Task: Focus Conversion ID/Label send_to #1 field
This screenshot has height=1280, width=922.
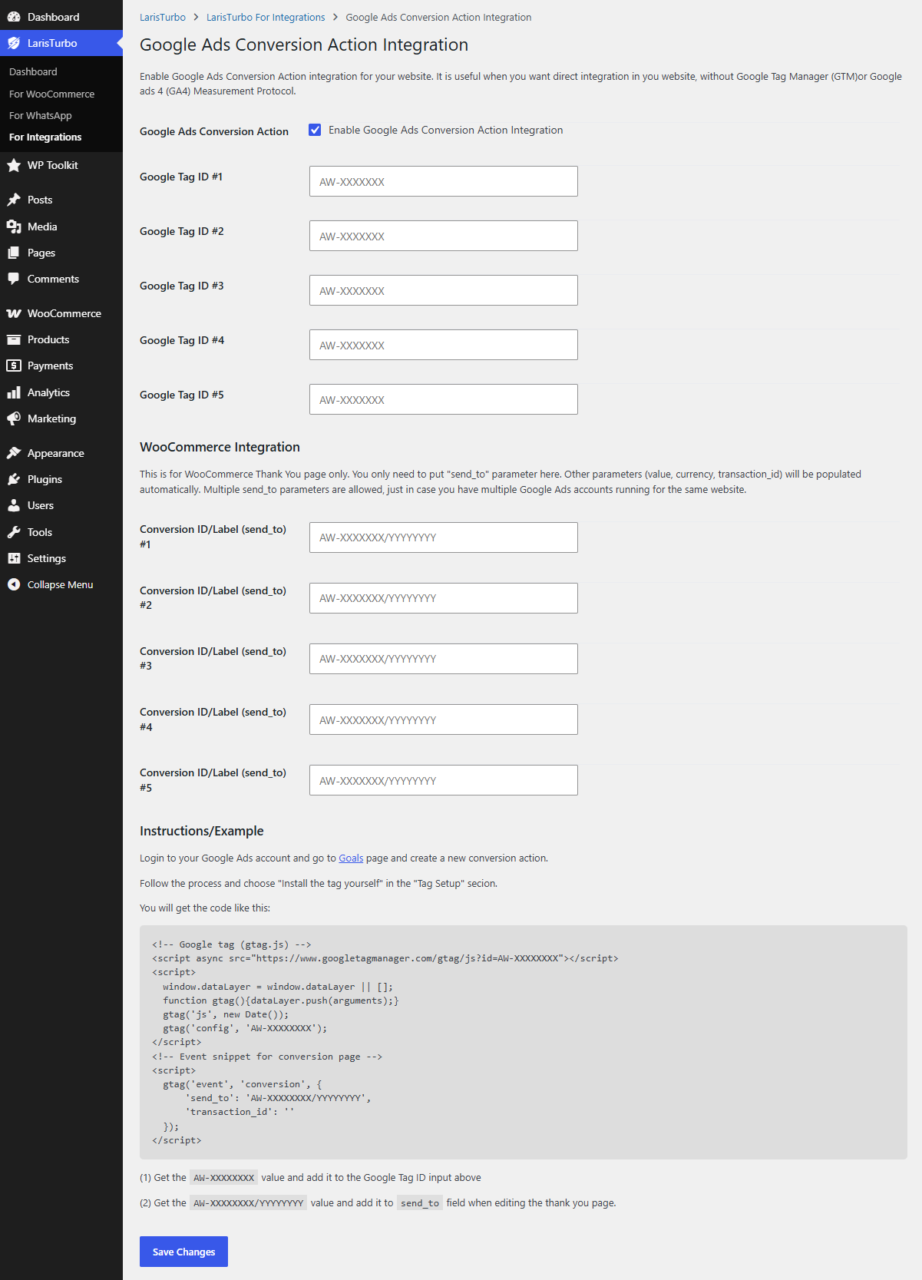Action: [x=444, y=537]
